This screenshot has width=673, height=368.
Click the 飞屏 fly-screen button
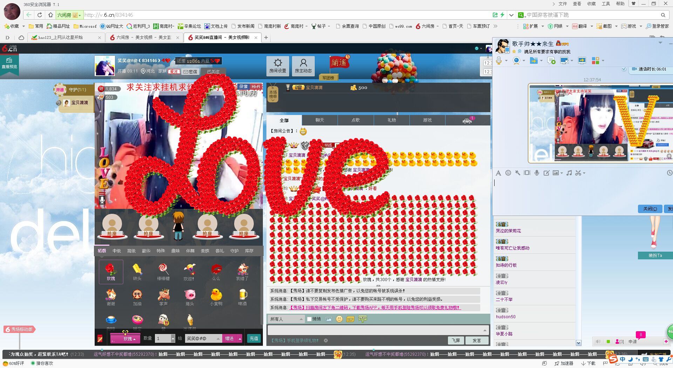tap(456, 340)
